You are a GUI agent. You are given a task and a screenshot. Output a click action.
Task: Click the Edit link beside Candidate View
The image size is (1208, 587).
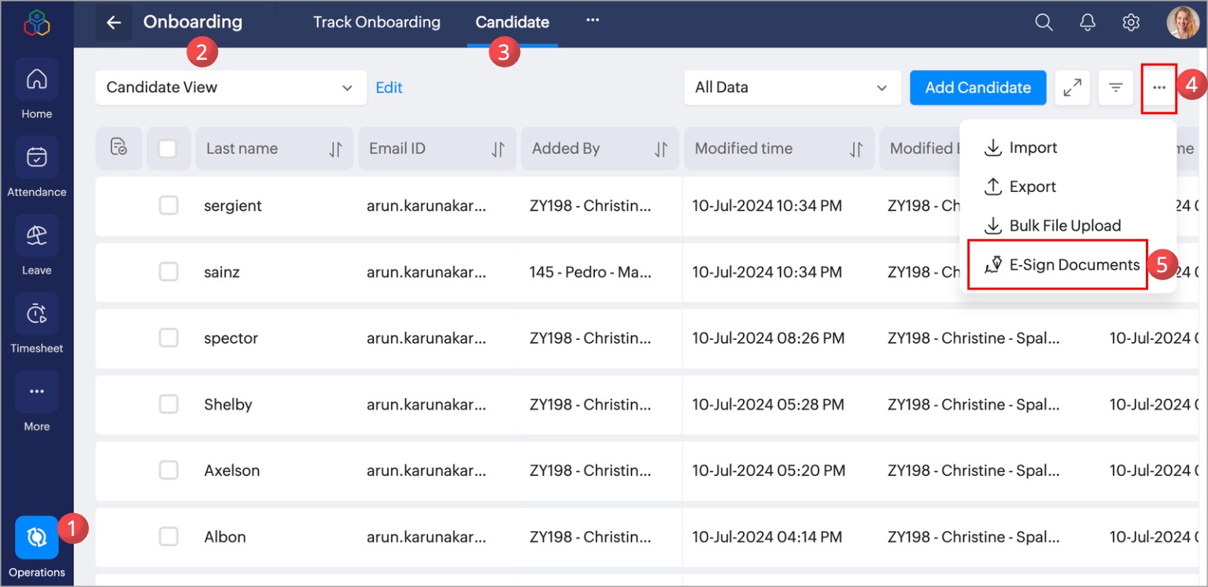[x=389, y=87]
